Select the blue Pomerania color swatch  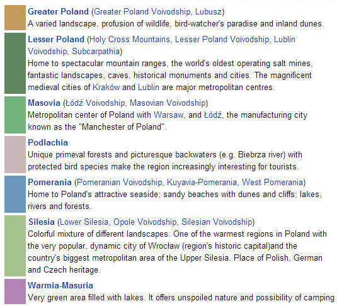pyautogui.click(x=15, y=195)
